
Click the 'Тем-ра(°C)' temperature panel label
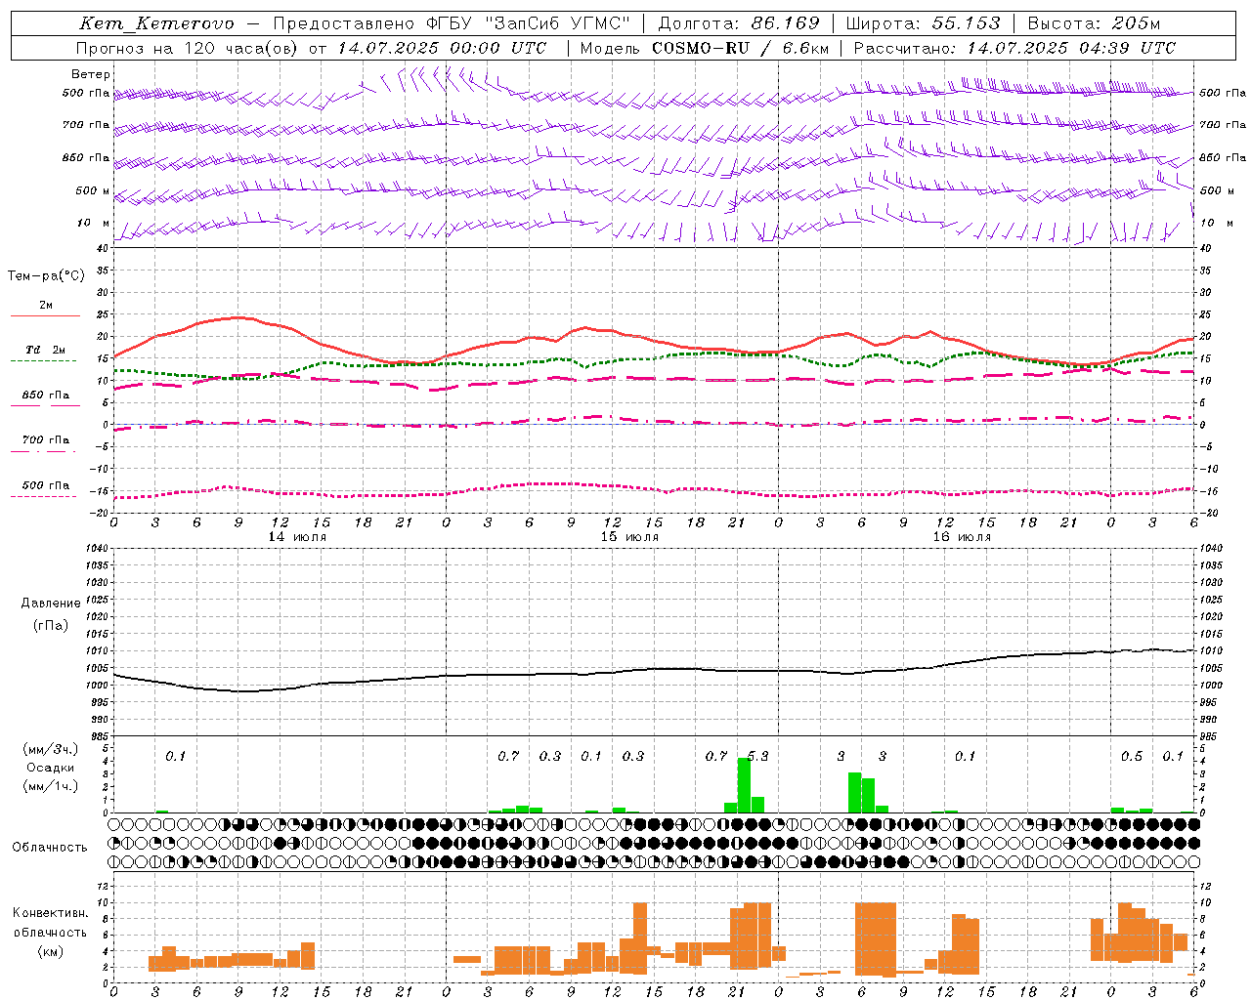point(46,276)
